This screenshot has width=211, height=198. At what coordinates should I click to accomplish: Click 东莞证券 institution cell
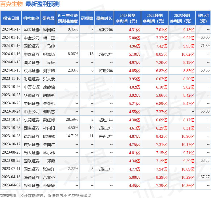coord(32,120)
